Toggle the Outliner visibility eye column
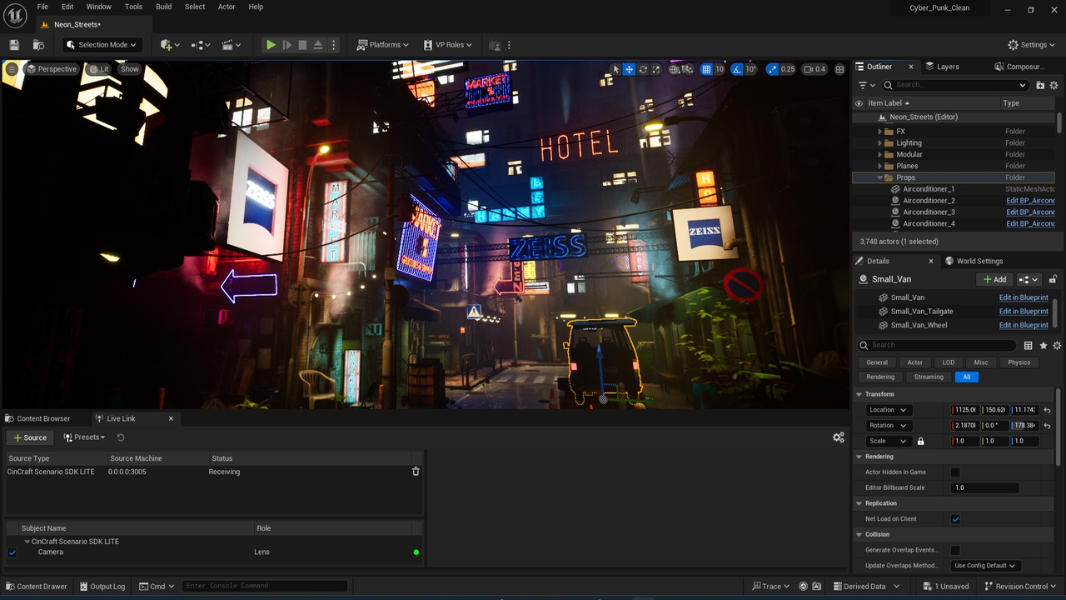Image resolution: width=1066 pixels, height=600 pixels. pyautogui.click(x=859, y=103)
